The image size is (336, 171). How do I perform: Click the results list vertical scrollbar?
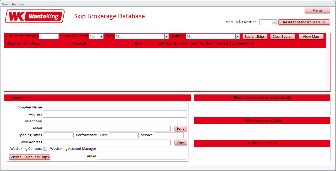tap(328, 62)
